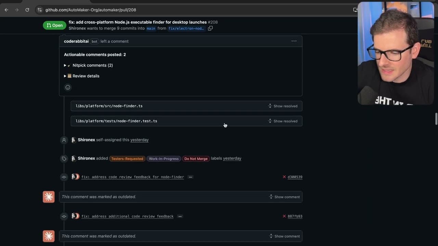Open the three-dot menu on coderabbitai comment
The width and height of the screenshot is (438, 246).
294,41
